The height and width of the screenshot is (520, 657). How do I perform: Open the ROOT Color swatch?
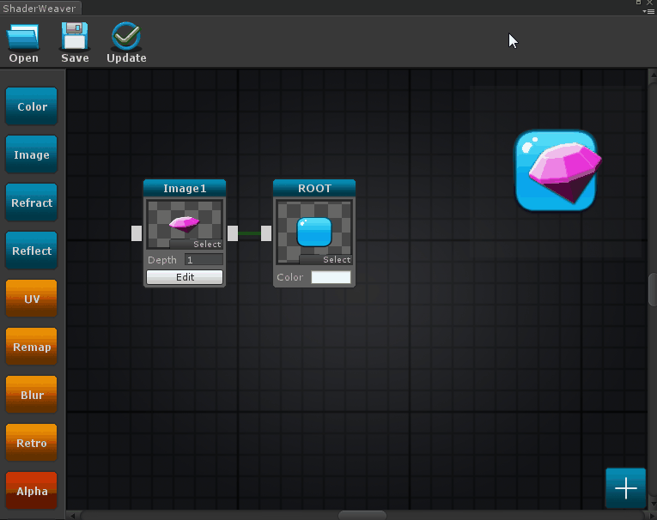tap(331, 277)
